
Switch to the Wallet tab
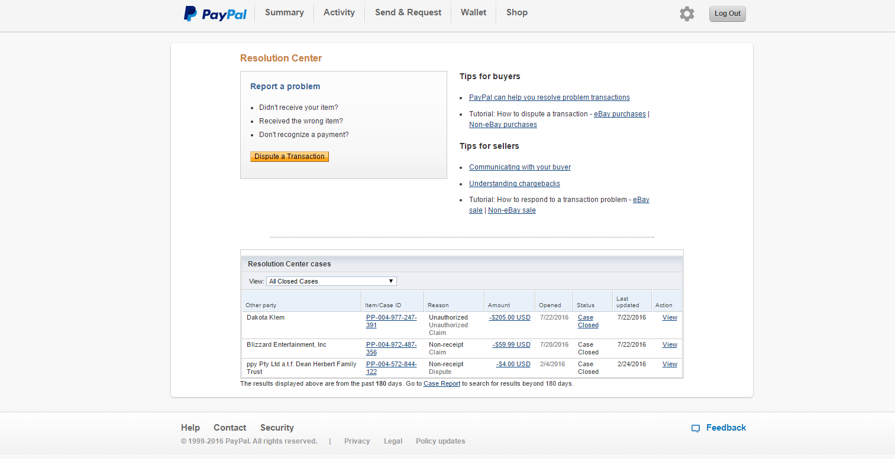474,12
